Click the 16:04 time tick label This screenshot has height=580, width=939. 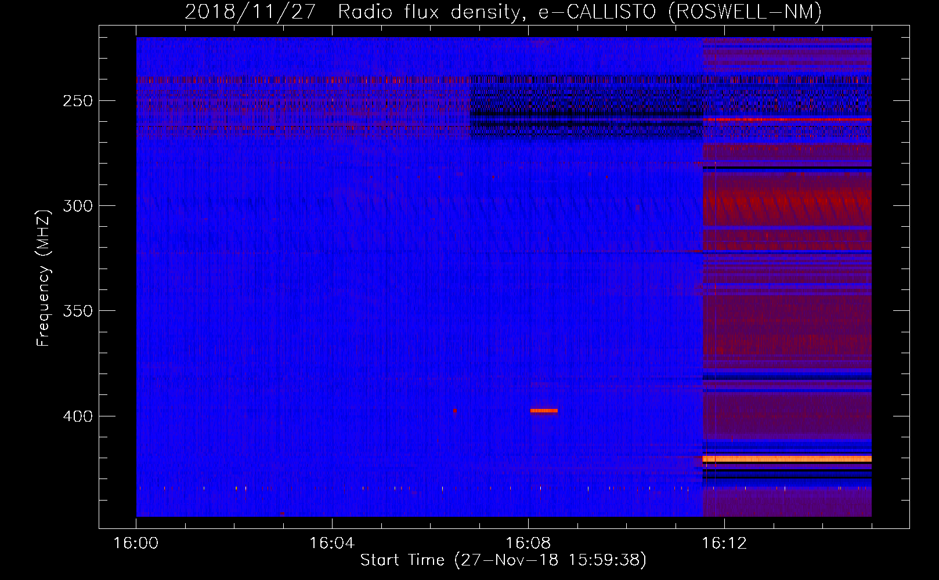[x=332, y=543]
